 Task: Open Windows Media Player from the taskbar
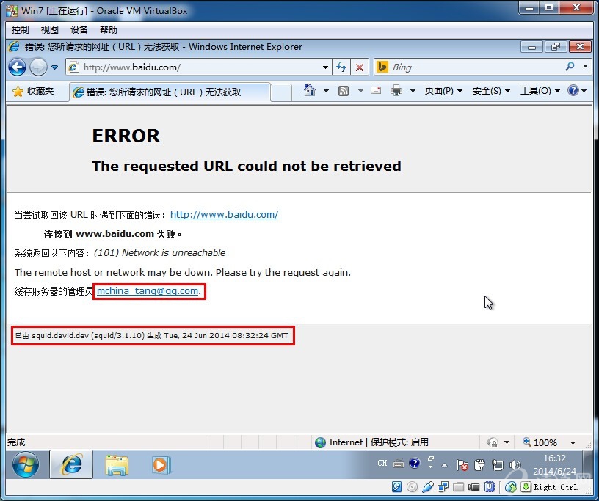click(x=161, y=464)
